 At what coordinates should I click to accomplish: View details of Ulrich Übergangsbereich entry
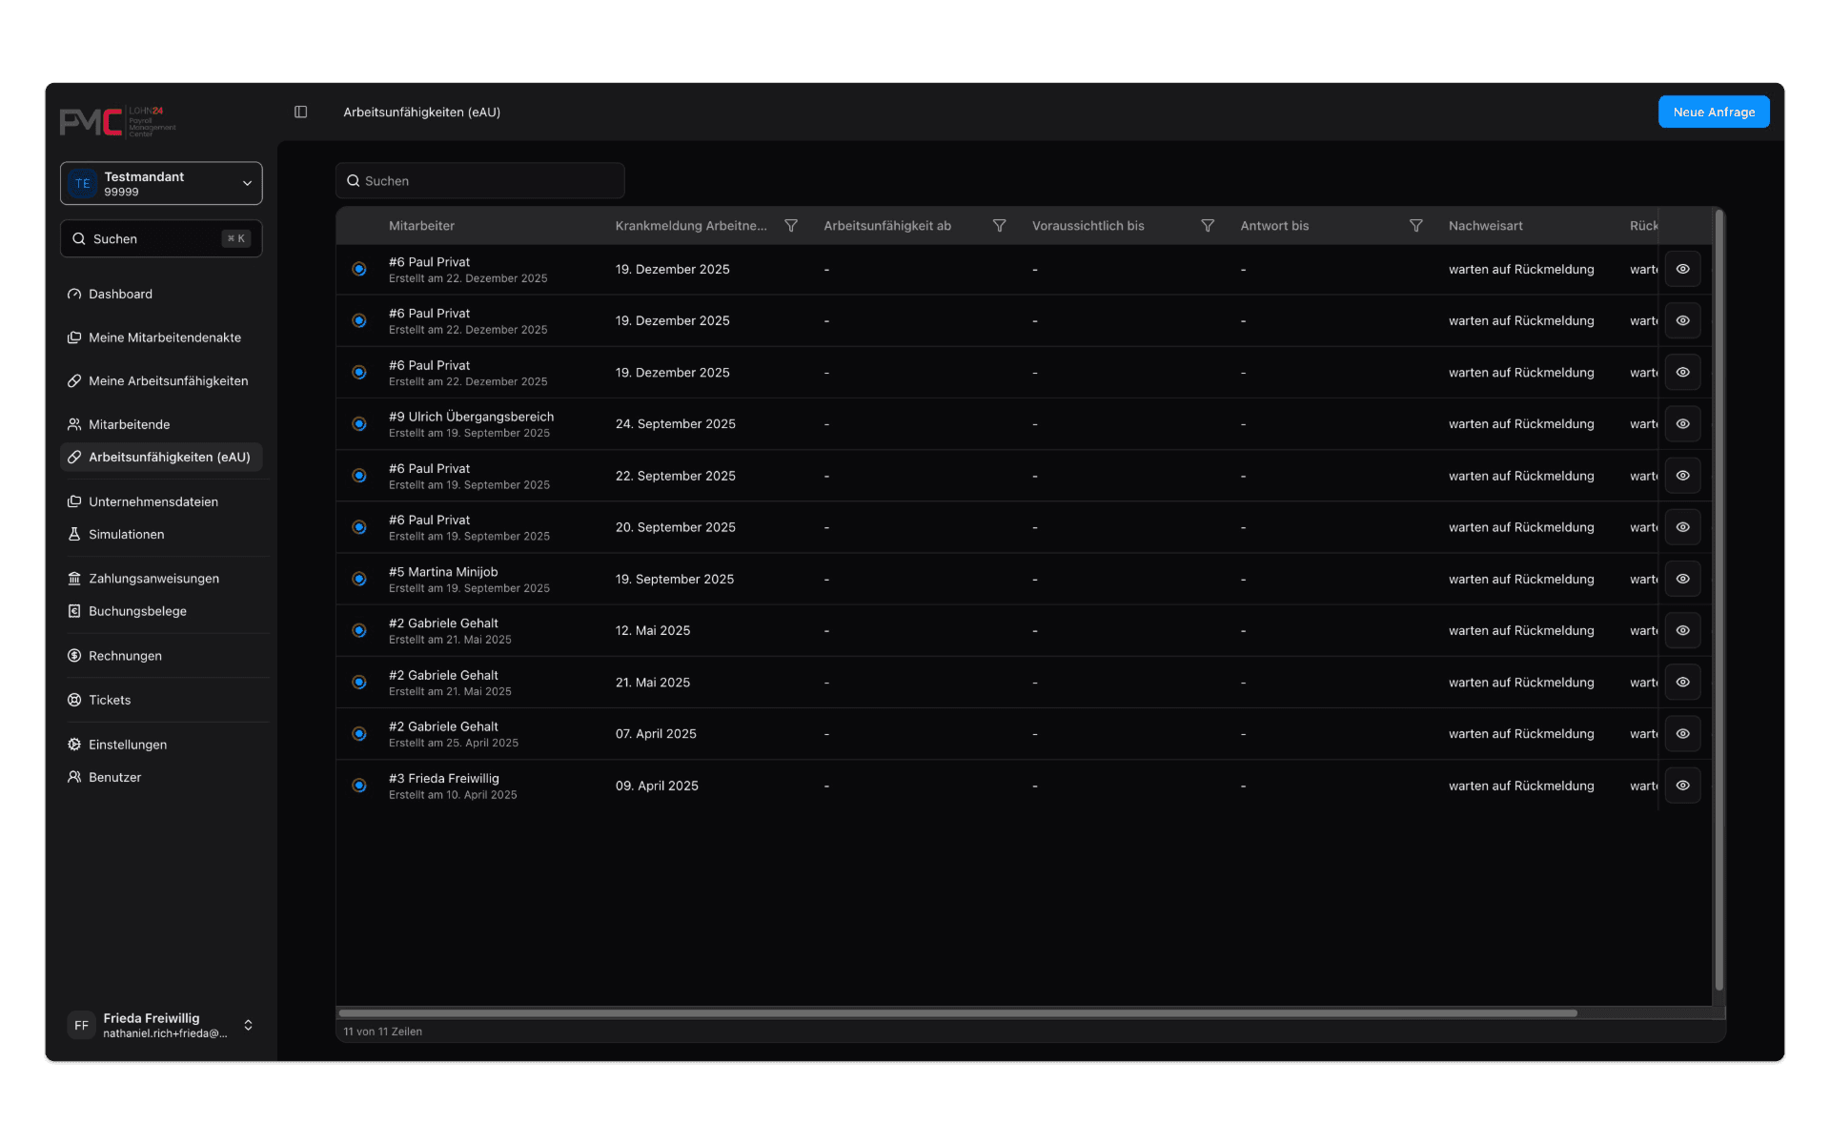(x=1682, y=424)
